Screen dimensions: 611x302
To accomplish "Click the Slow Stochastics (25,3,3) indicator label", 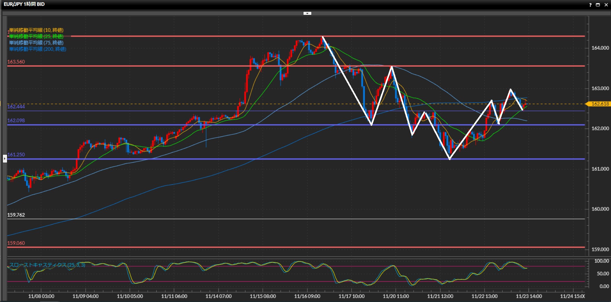I will (47, 265).
